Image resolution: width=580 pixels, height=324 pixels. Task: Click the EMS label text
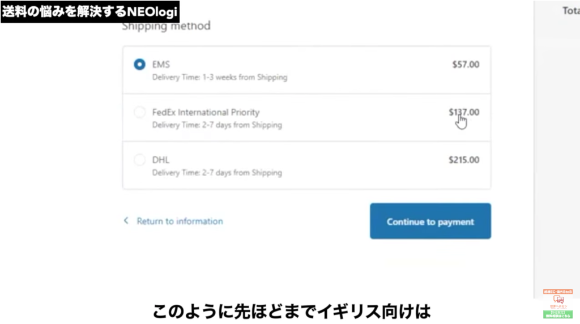click(161, 65)
